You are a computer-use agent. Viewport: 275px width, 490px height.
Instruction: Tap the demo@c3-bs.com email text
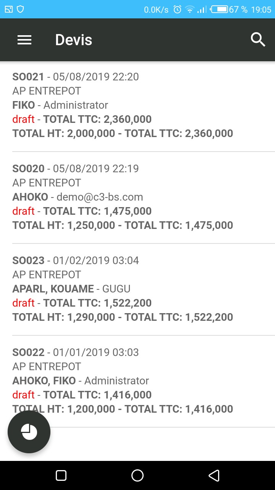pyautogui.click(x=100, y=197)
